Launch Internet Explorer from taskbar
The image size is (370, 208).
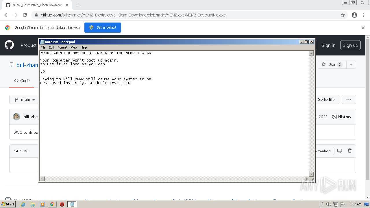tap(23, 204)
